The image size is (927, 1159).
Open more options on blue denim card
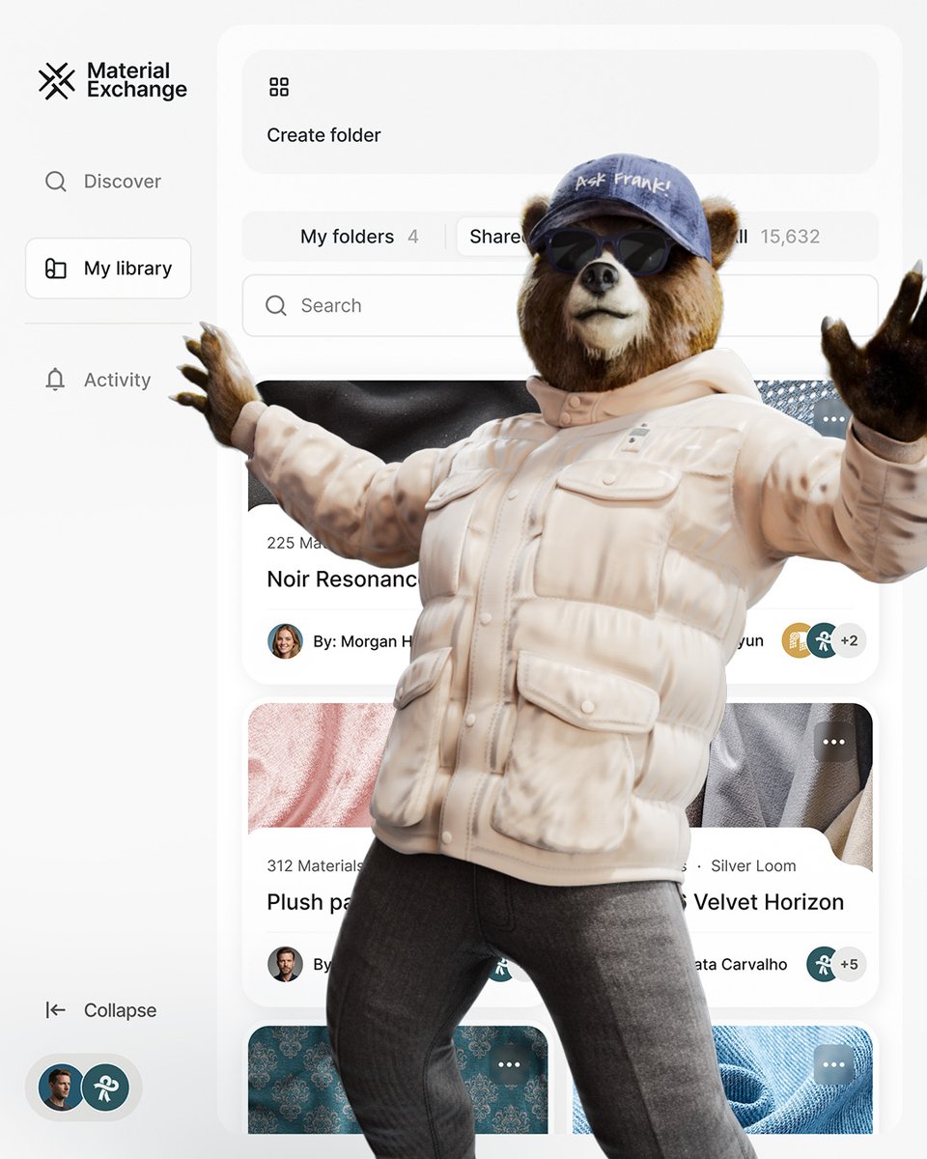833,1064
